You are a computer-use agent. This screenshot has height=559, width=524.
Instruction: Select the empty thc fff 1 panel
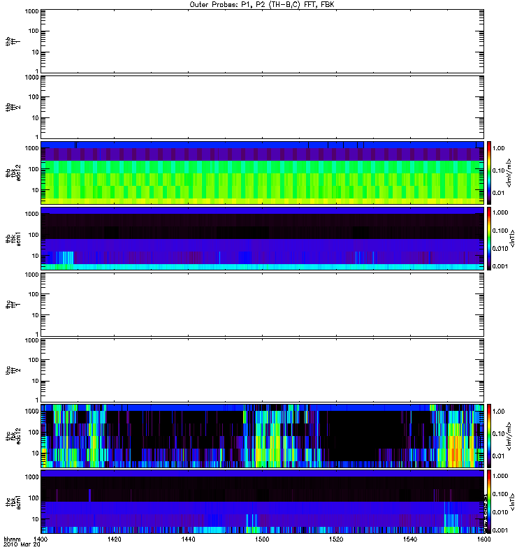[262, 305]
